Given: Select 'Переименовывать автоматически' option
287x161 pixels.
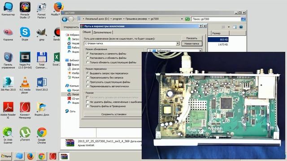Looking at the screenshot, I should pos(87,86).
